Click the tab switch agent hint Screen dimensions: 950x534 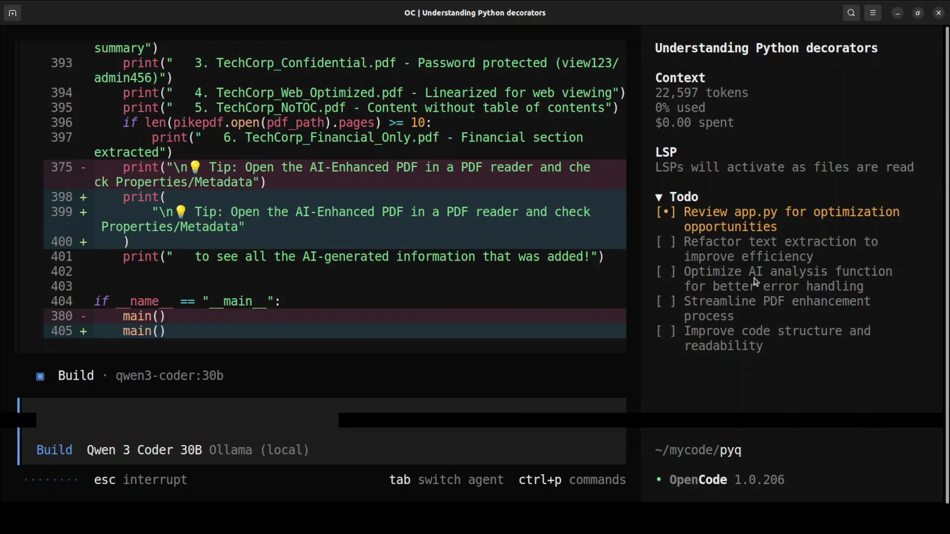click(446, 480)
